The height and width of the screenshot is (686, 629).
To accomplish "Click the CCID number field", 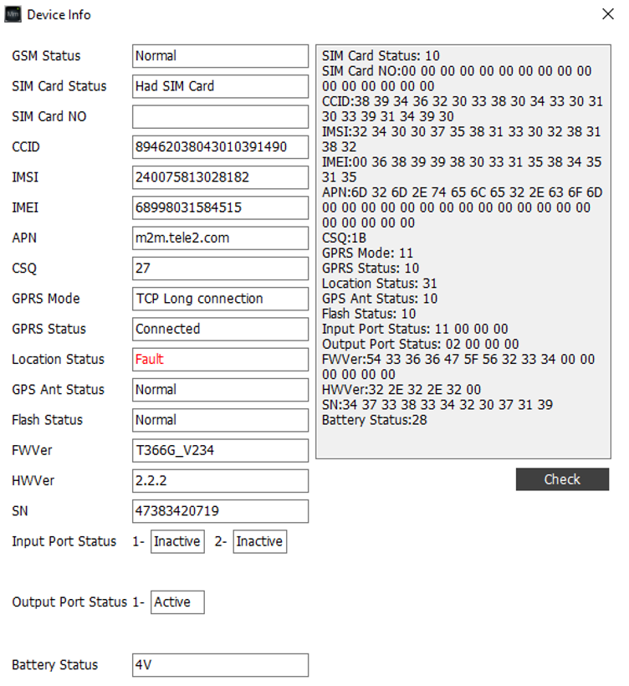I will 221,147.
